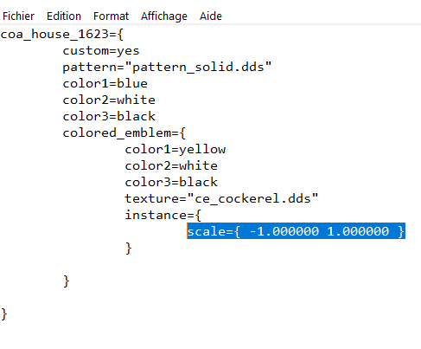Click the colored_emblem={ line

point(124,133)
